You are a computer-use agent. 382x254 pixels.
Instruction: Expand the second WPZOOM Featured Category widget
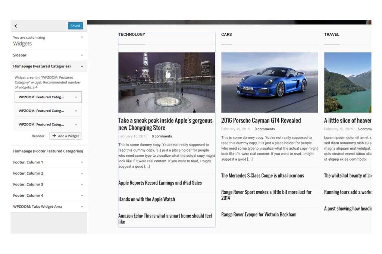pos(76,111)
